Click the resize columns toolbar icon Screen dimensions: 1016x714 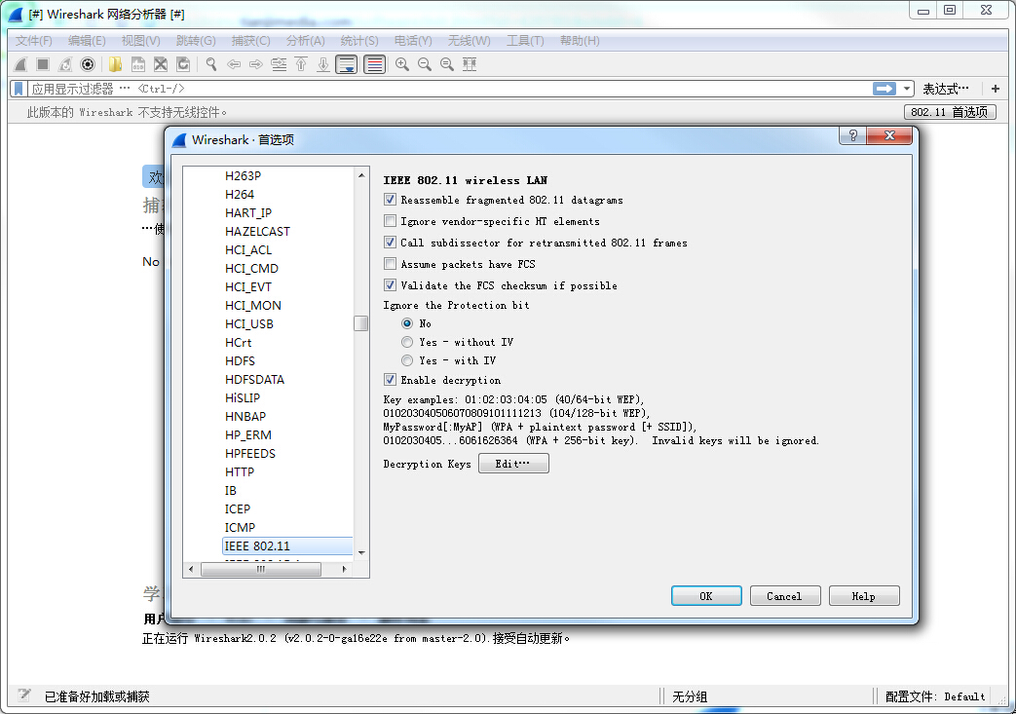pyautogui.click(x=470, y=64)
